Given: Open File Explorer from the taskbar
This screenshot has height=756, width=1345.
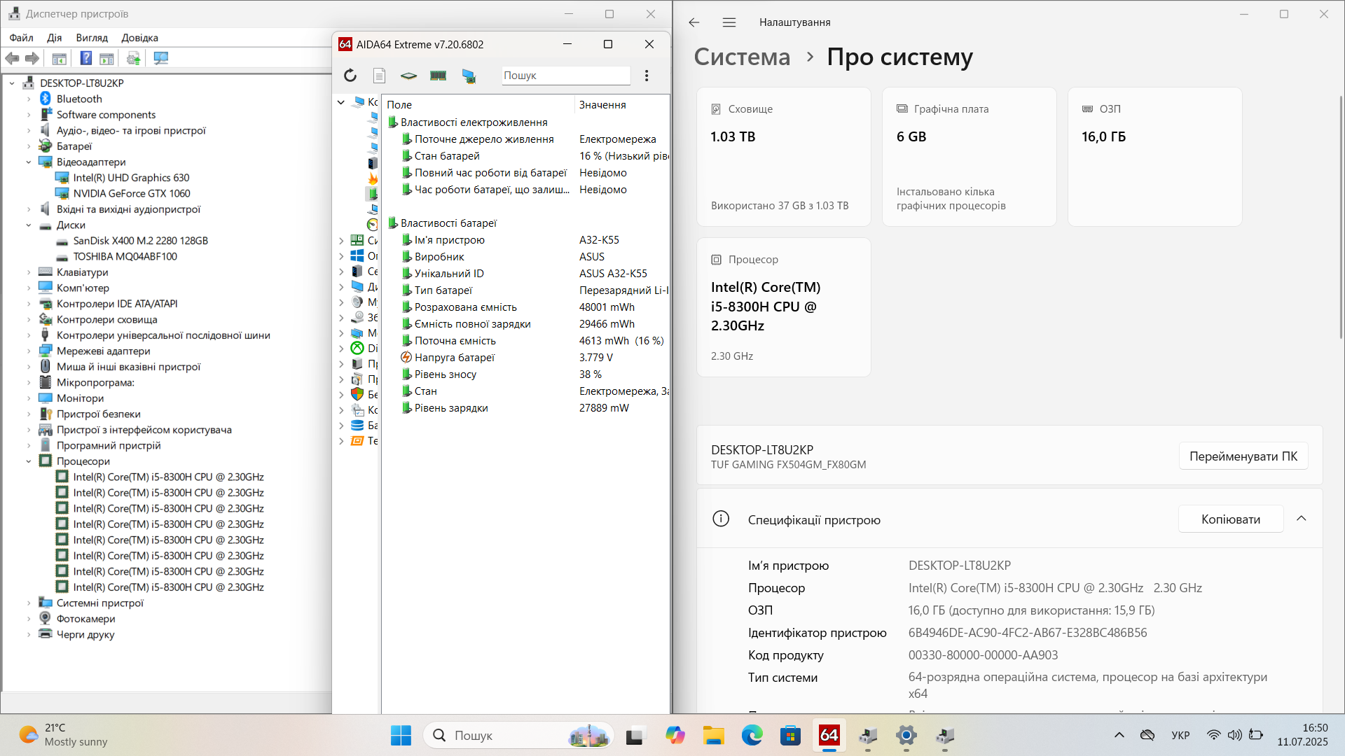Looking at the screenshot, I should click(713, 736).
